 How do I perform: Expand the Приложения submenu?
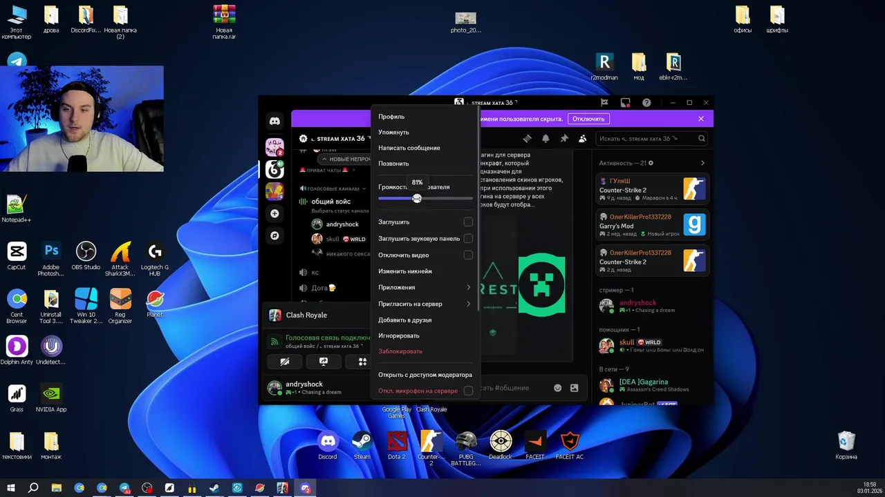[x=425, y=288]
